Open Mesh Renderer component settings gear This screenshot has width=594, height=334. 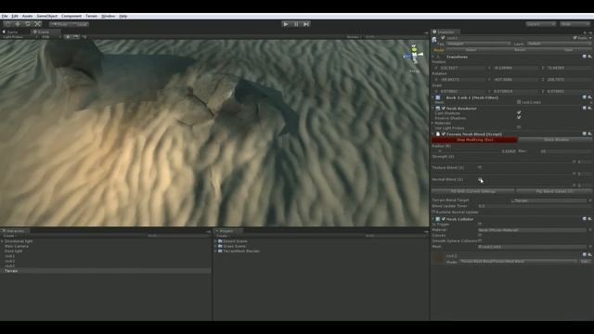coord(590,109)
